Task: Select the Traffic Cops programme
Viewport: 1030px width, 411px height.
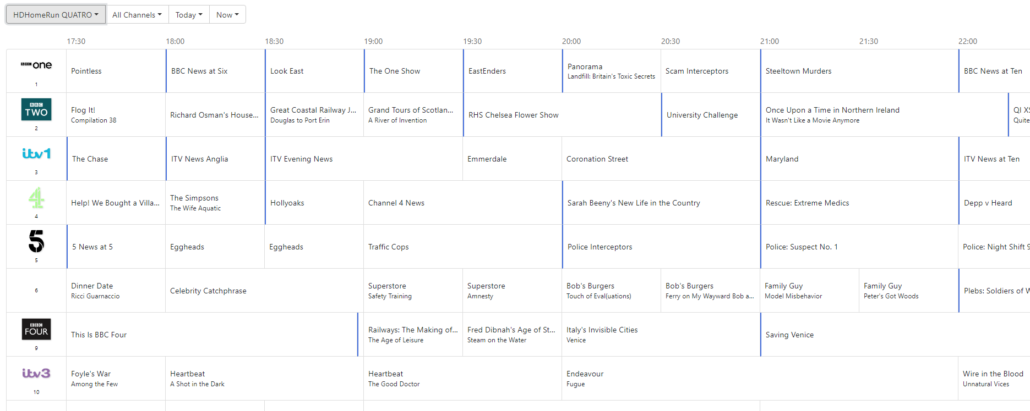Action: pyautogui.click(x=389, y=247)
